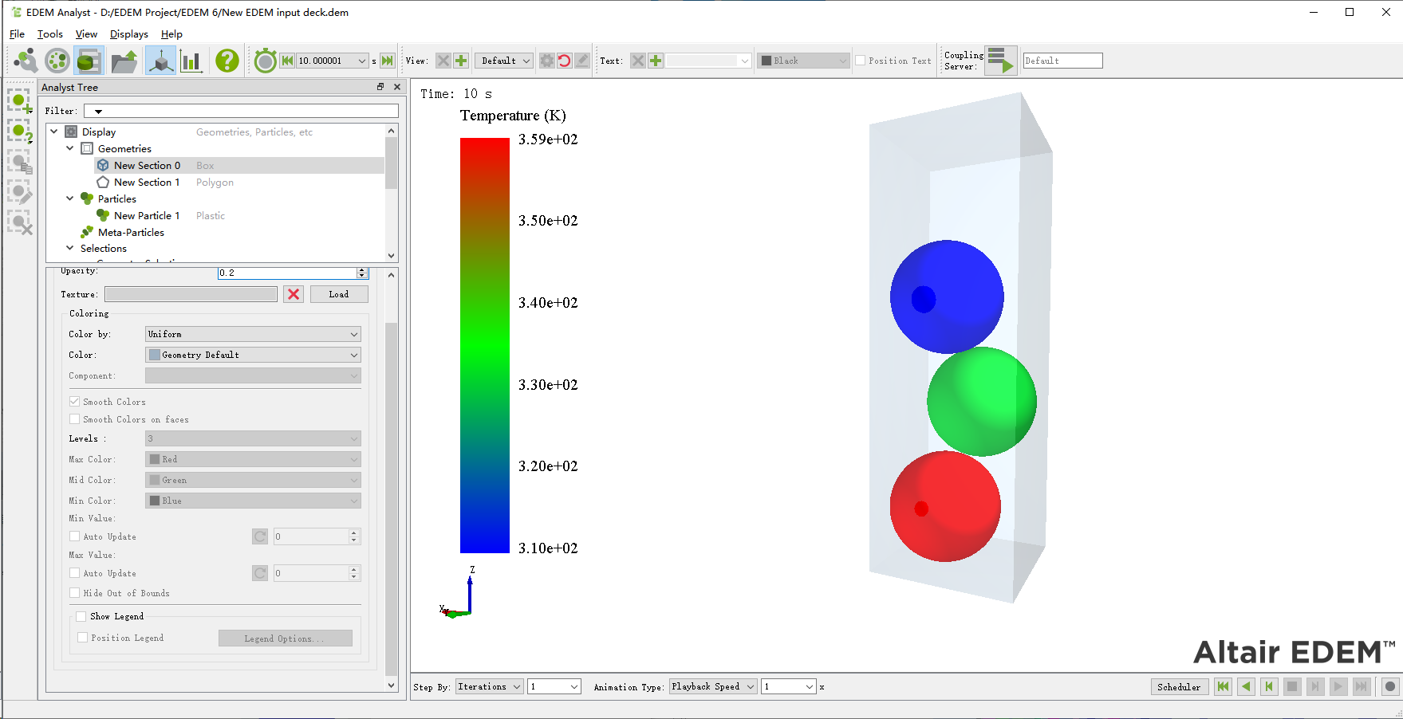The width and height of the screenshot is (1403, 719).
Task: Collapse the Particles tree node
Action: [70, 198]
